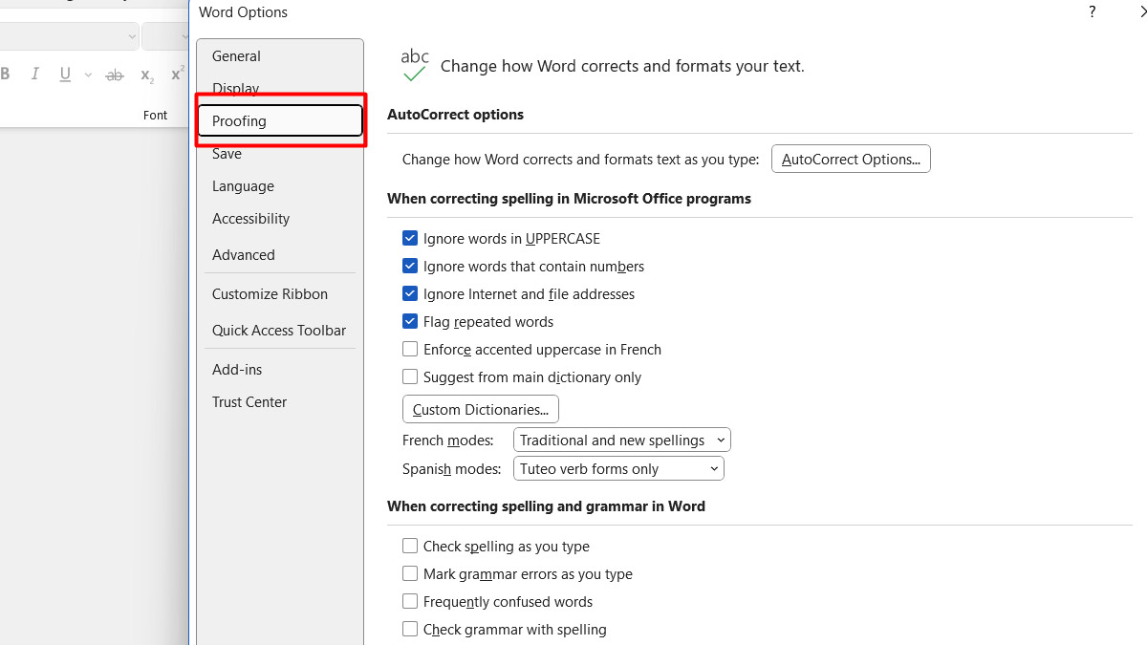1147x645 pixels.
Task: Switch to the Advanced options category
Action: tap(243, 255)
